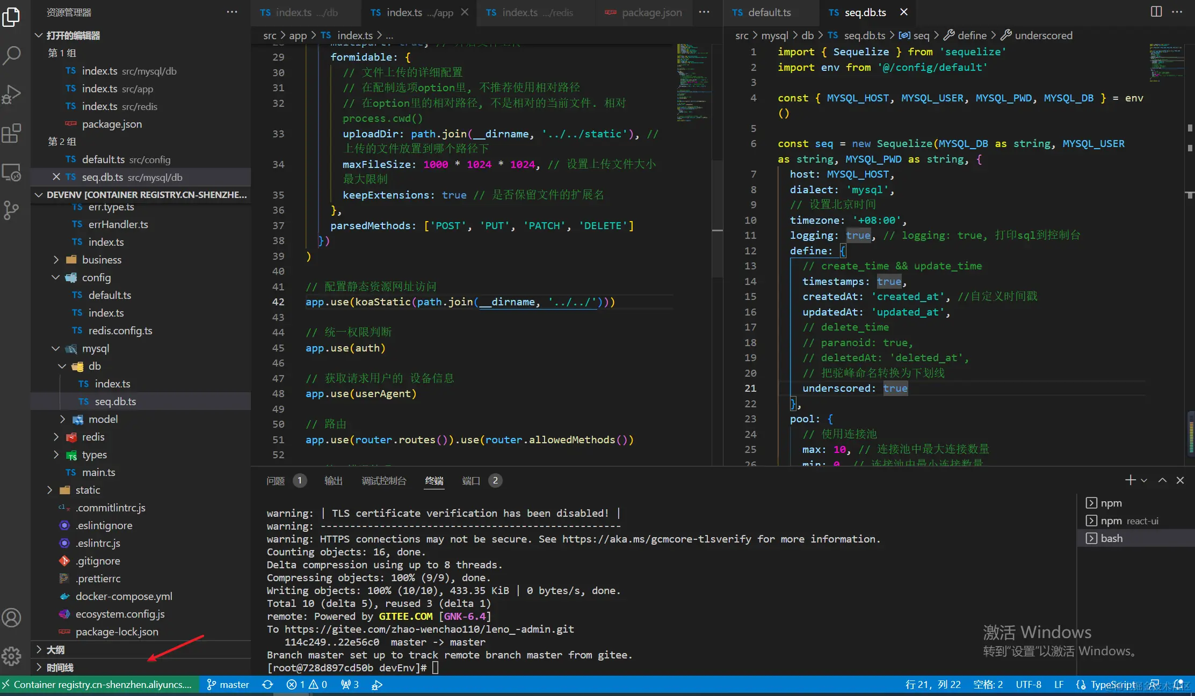Expand the 时间线 section
Screen dimensions: 1195x696
coord(60,668)
